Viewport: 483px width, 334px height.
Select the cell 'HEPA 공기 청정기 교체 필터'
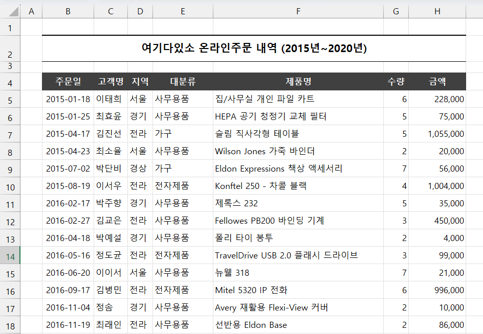click(298, 116)
